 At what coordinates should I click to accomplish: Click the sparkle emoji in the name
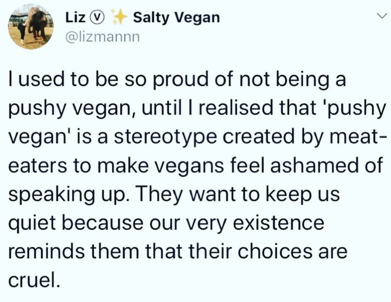118,17
